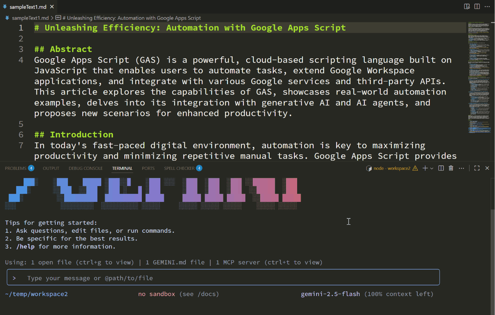Open terminal panel ellipsis menu
This screenshot has width=495, height=315.
pyautogui.click(x=461, y=168)
